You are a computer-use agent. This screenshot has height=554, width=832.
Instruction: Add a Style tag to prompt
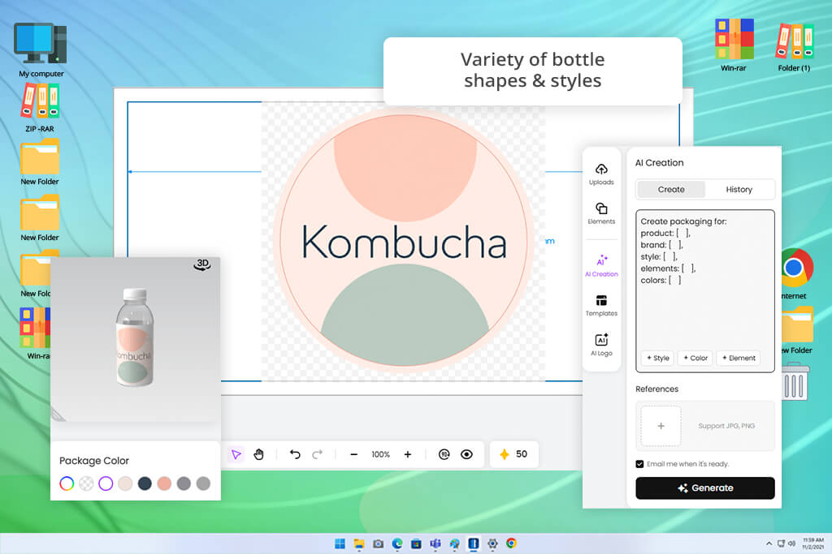(657, 358)
